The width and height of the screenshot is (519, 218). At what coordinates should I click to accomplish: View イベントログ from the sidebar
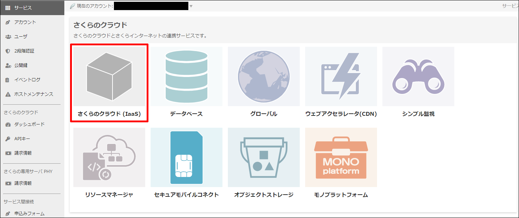pos(32,80)
